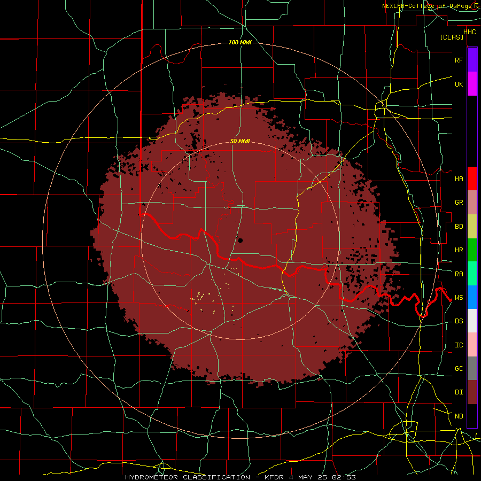Viewport: 481px width, 481px height.
Task: Click the WS blue legend swatch
Action: [472, 297]
